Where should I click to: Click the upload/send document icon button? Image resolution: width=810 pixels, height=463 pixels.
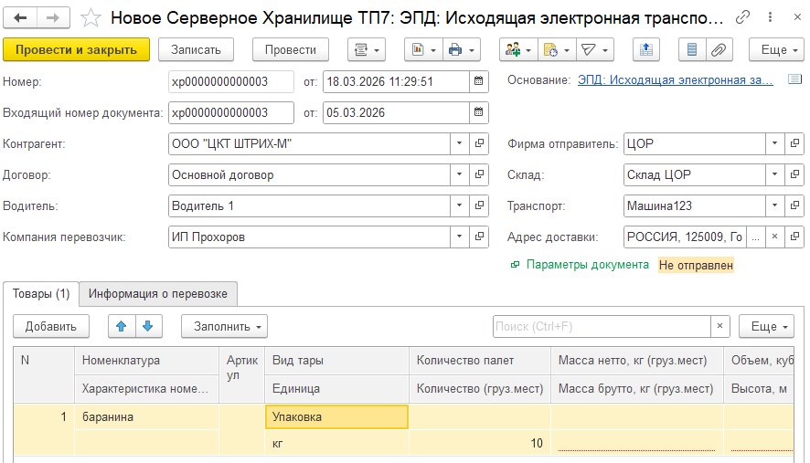click(646, 49)
